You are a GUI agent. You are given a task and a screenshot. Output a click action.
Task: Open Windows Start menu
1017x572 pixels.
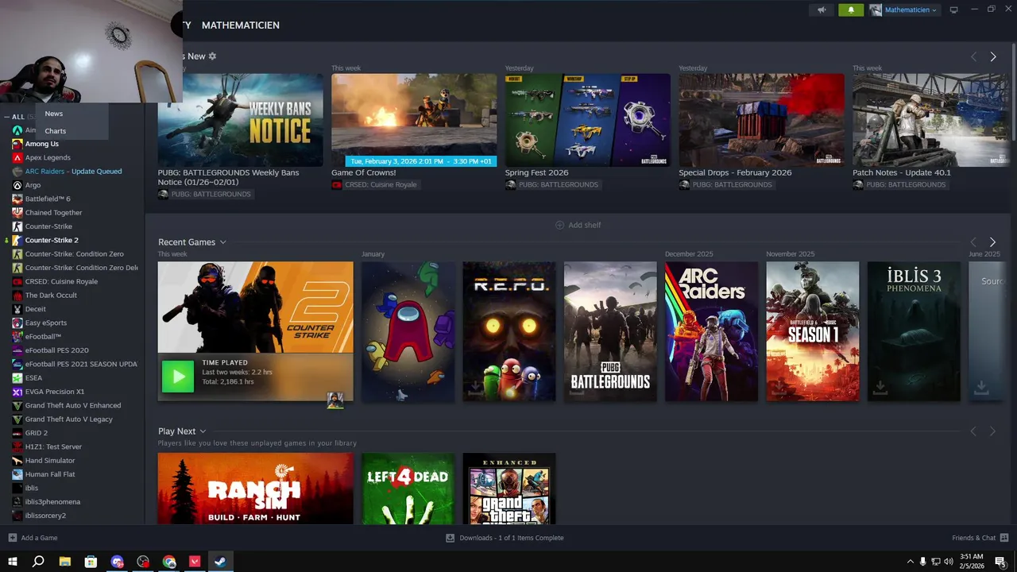13,562
